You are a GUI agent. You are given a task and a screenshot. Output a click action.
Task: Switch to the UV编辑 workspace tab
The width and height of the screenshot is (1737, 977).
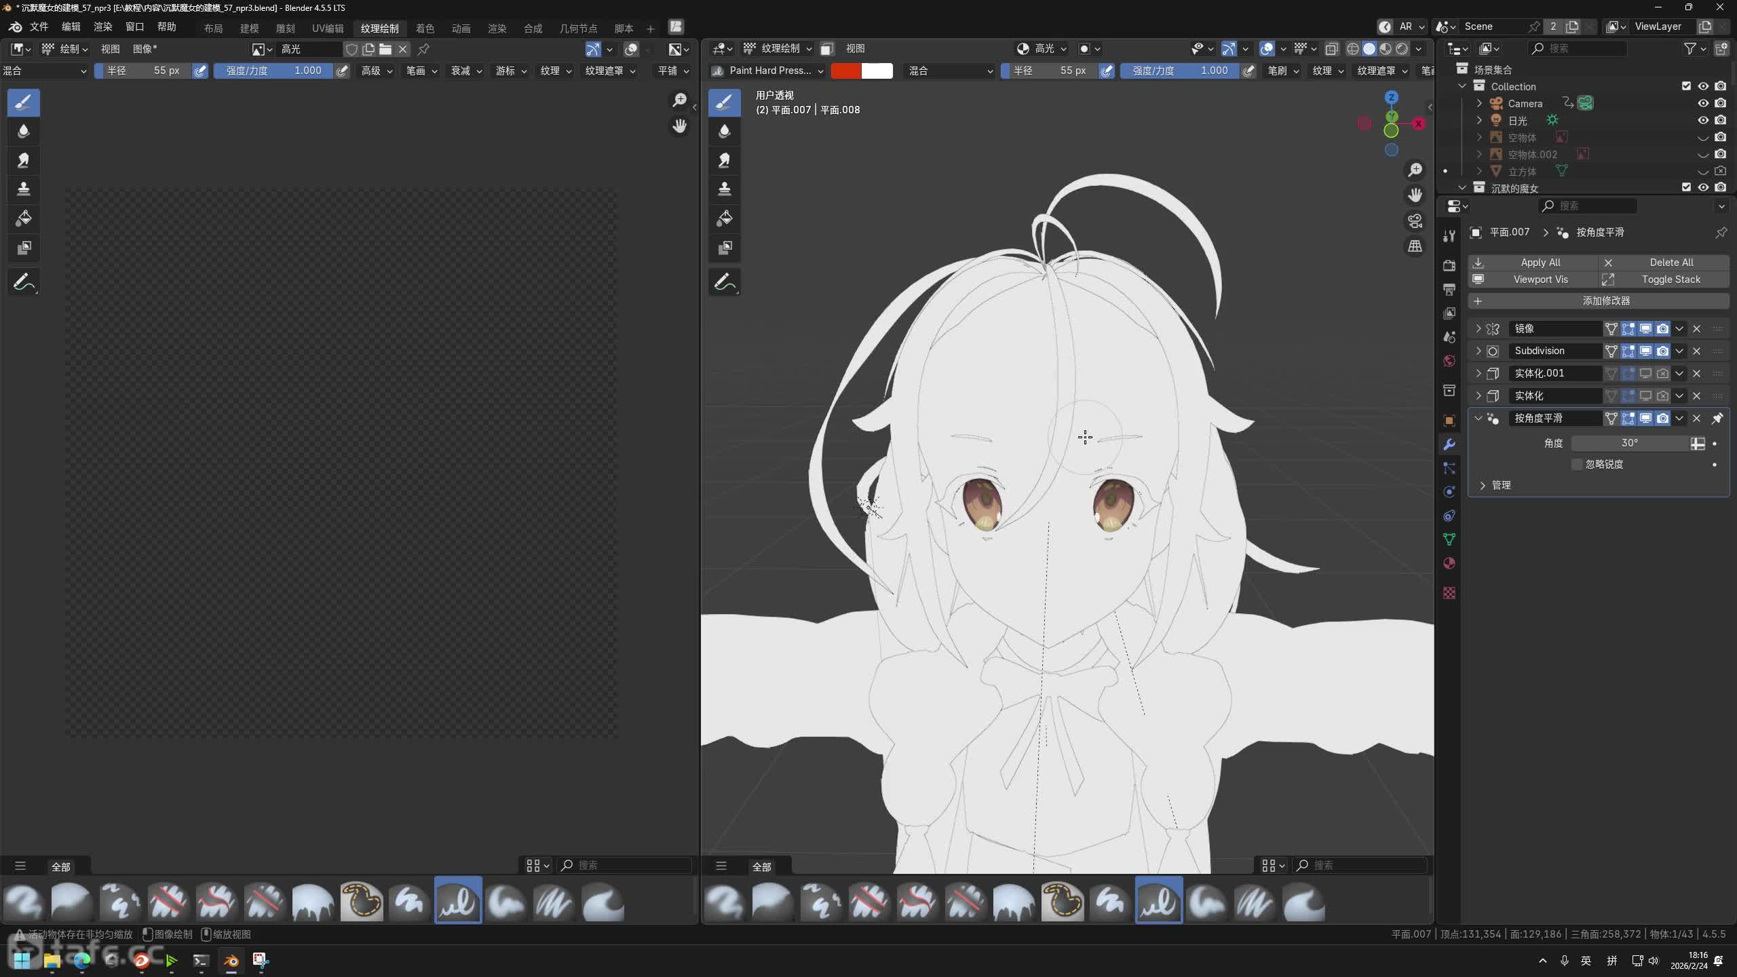tap(328, 28)
